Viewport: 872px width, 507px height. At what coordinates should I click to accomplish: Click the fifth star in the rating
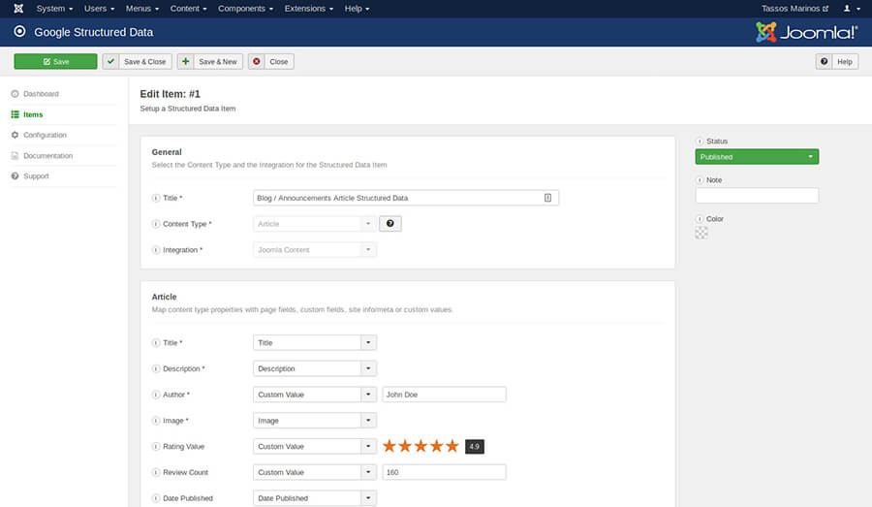(x=452, y=446)
